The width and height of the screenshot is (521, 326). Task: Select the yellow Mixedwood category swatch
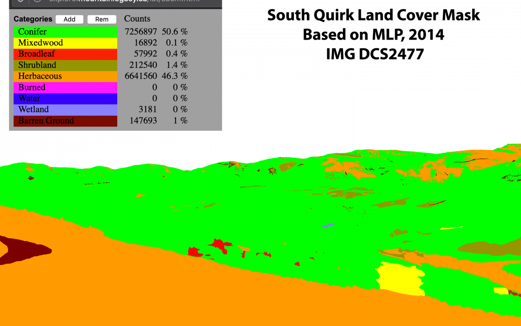point(65,43)
